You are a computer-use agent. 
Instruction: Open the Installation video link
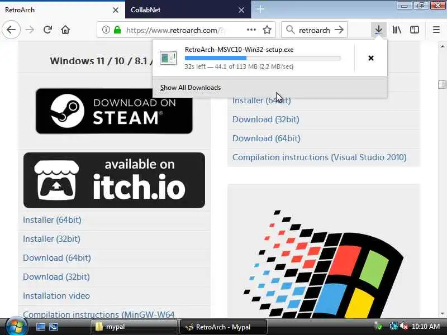point(56,296)
